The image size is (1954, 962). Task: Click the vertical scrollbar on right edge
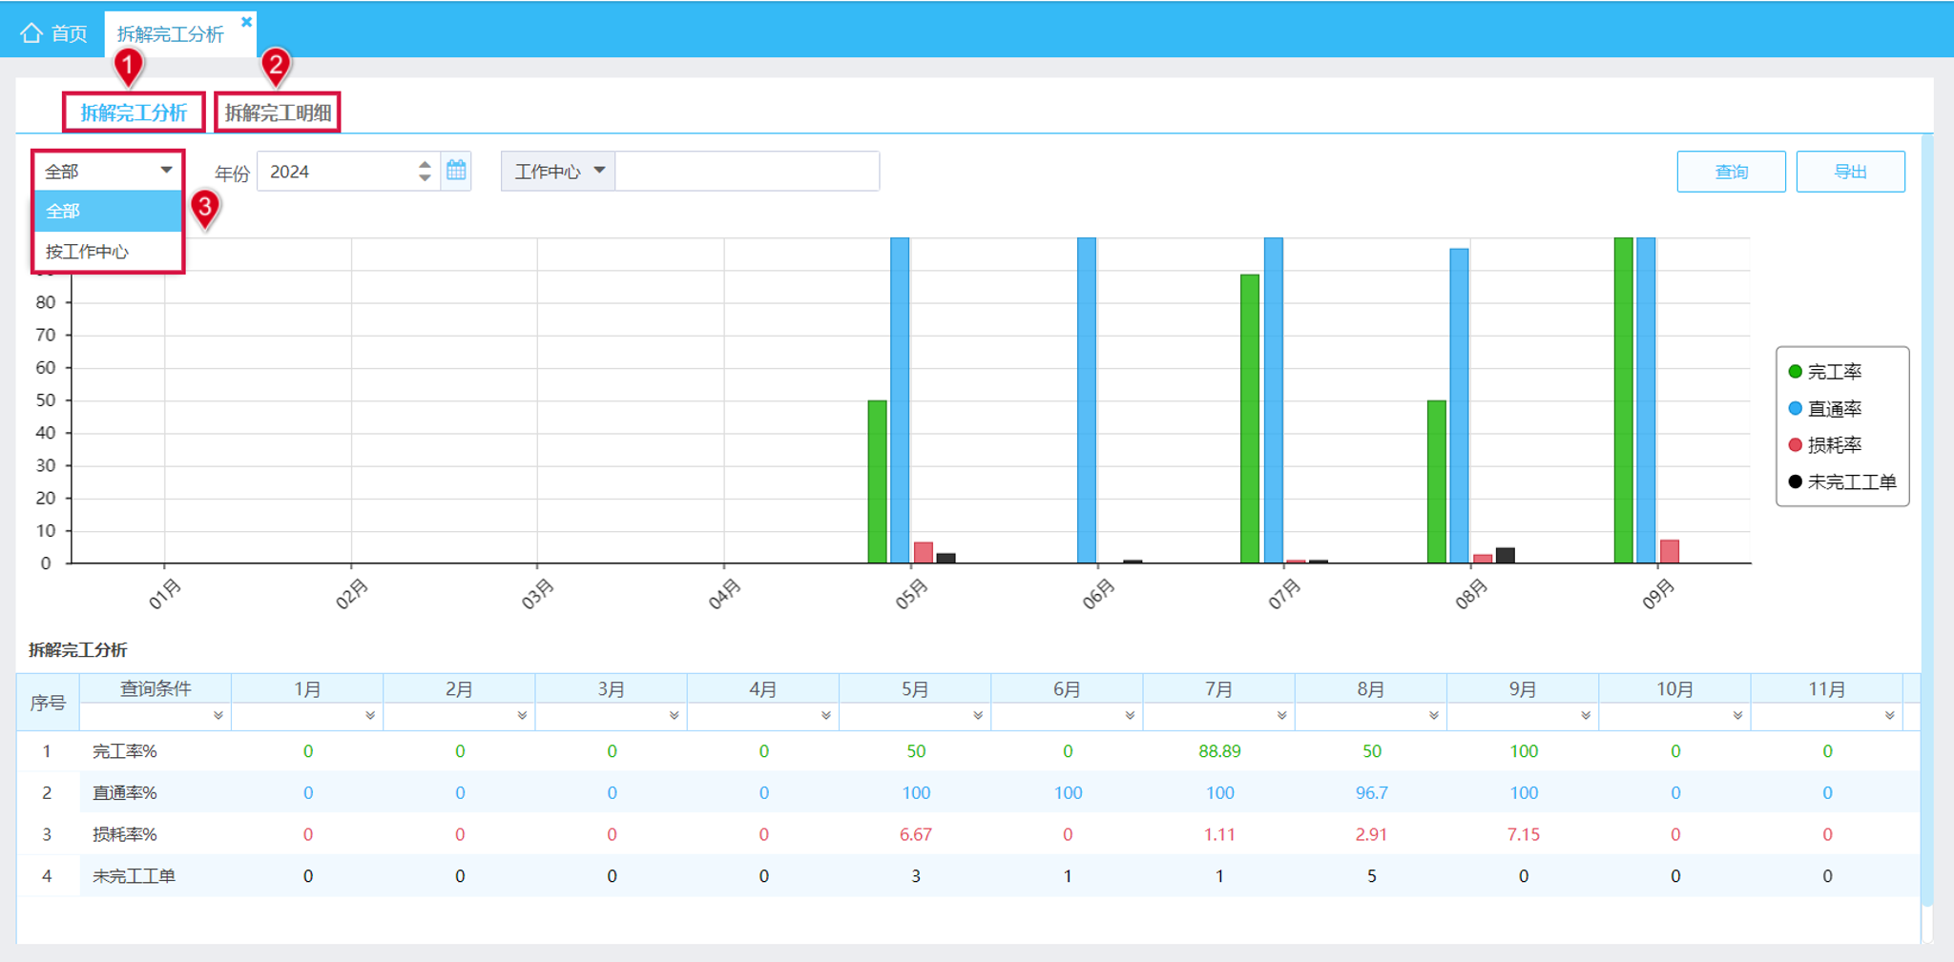(1926, 520)
